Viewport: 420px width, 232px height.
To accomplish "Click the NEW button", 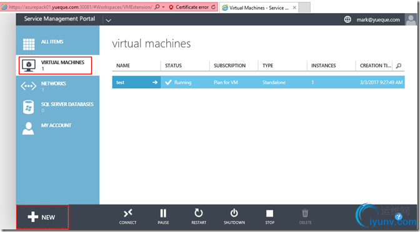I will tap(43, 217).
